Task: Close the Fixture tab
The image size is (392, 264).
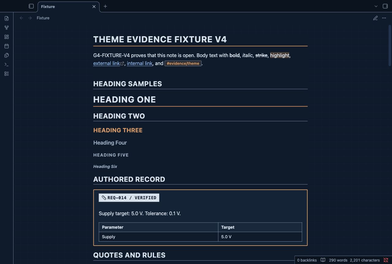Action: point(94,6)
